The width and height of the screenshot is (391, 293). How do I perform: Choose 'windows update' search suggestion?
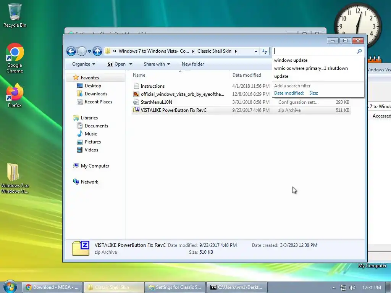coord(318,60)
